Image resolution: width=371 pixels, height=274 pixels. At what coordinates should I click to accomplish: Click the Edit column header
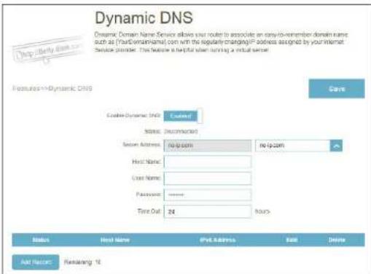click(x=292, y=240)
